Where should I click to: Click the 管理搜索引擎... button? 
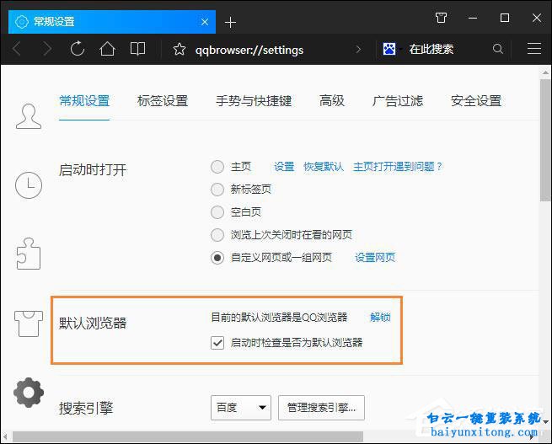(321, 408)
